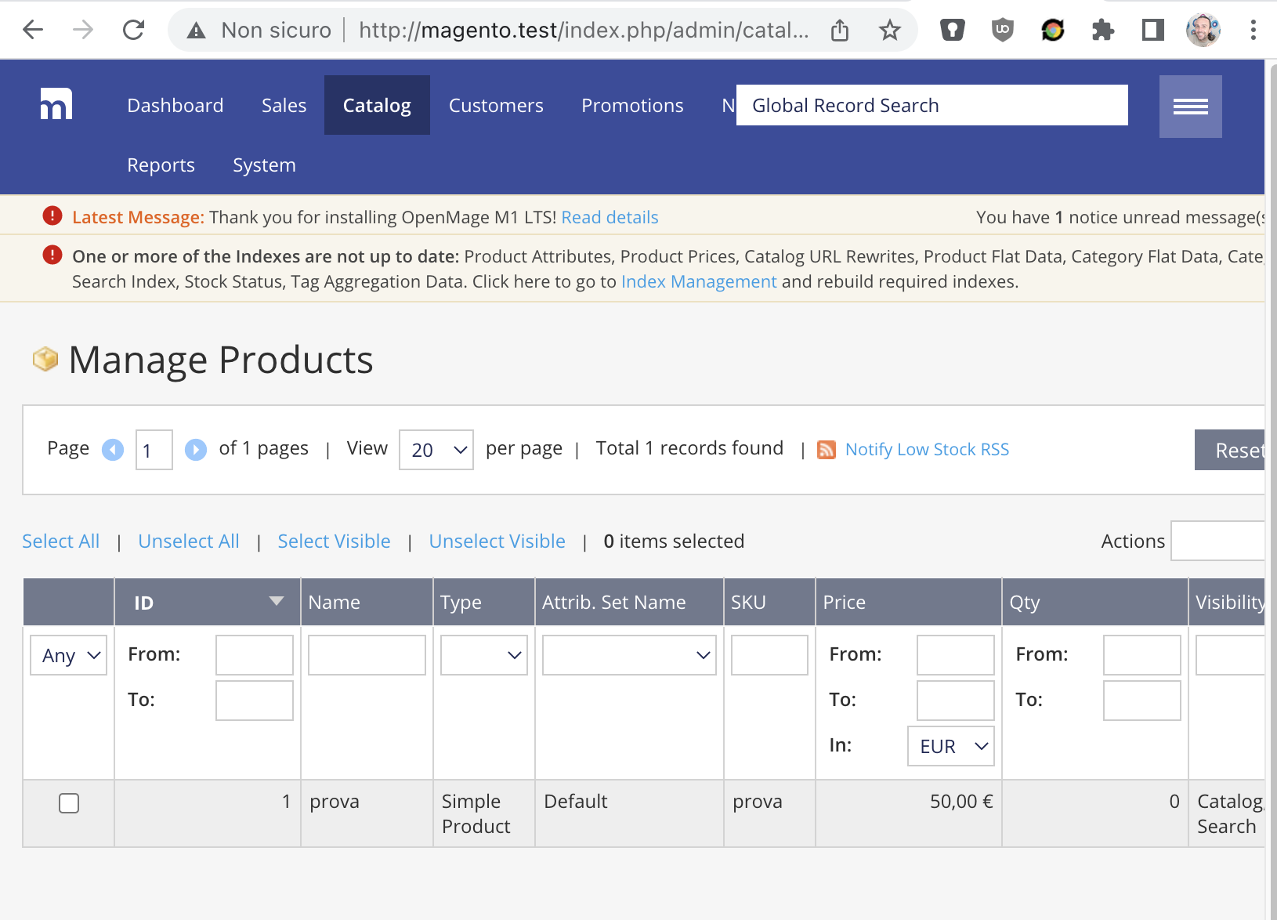Viewport: 1277px width, 920px height.
Task: Open the per page View dropdown
Action: click(x=436, y=450)
